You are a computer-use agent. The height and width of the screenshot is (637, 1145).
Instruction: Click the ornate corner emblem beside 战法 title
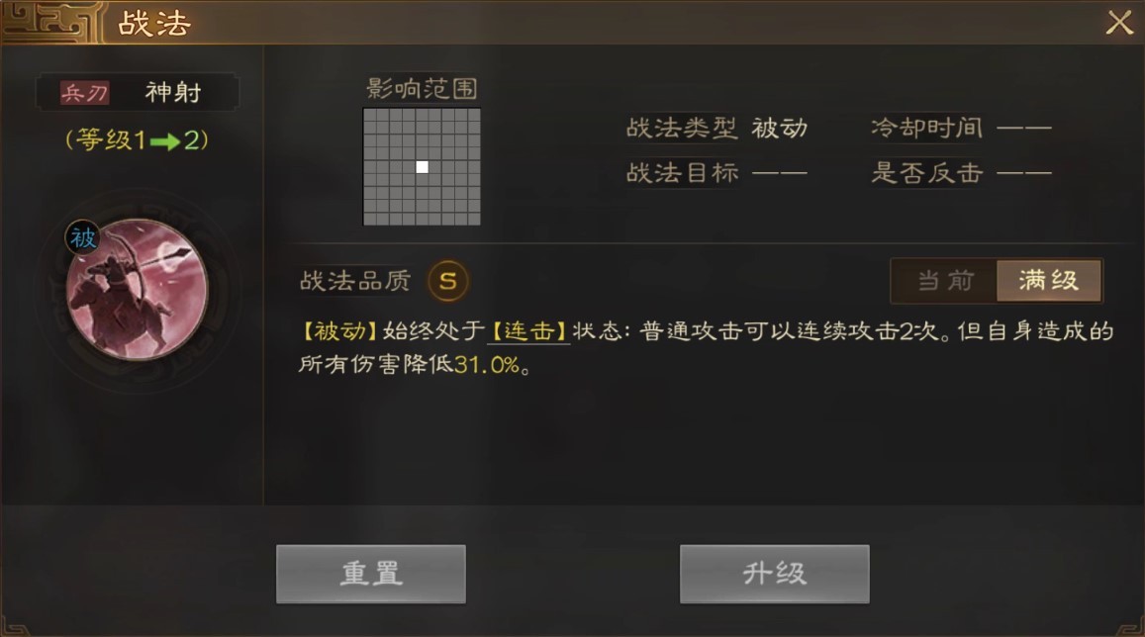click(51, 22)
